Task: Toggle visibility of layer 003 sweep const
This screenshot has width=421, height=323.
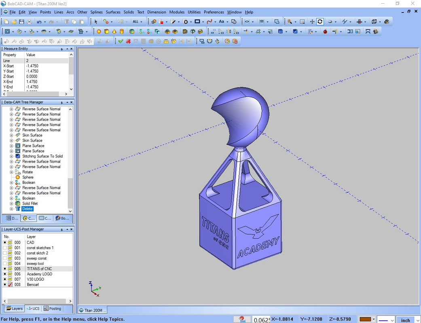Action: 5,258
